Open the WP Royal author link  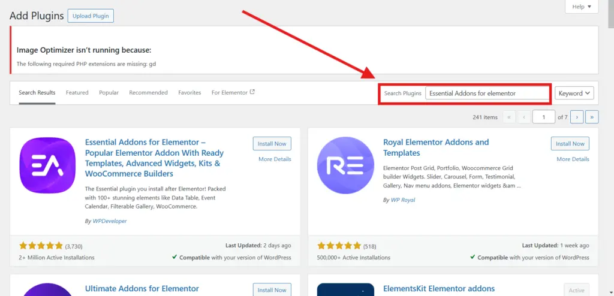(x=403, y=200)
